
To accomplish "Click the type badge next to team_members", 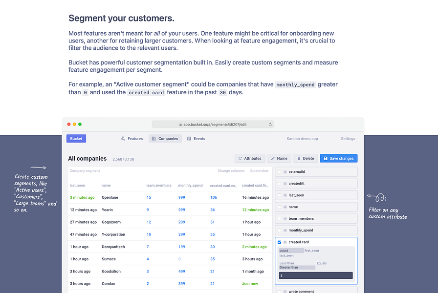I will 285,218.
